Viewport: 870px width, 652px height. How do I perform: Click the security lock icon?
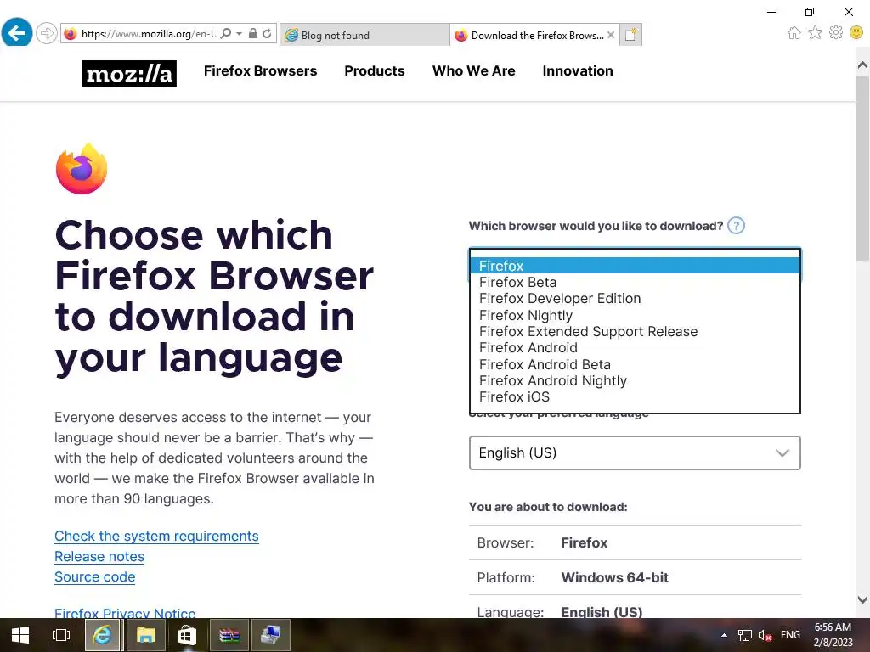click(x=253, y=34)
